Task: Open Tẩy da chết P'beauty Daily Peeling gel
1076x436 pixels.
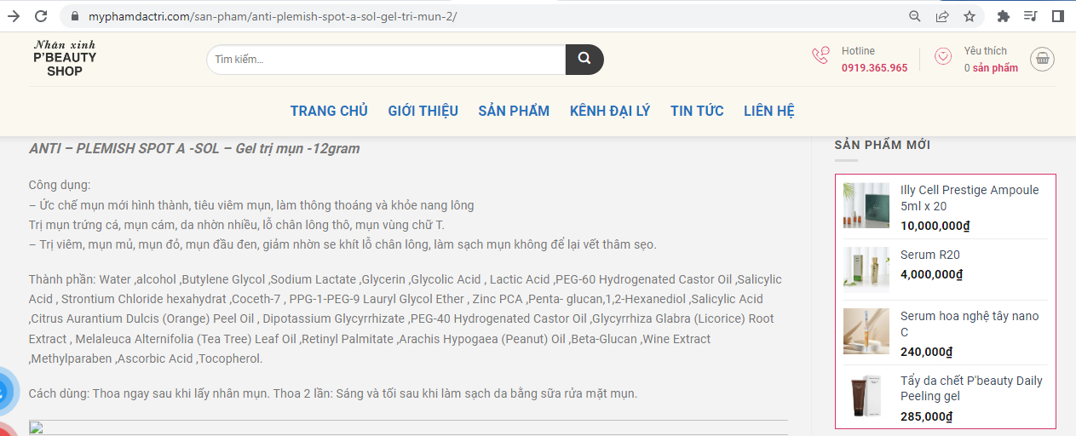Action: point(970,388)
